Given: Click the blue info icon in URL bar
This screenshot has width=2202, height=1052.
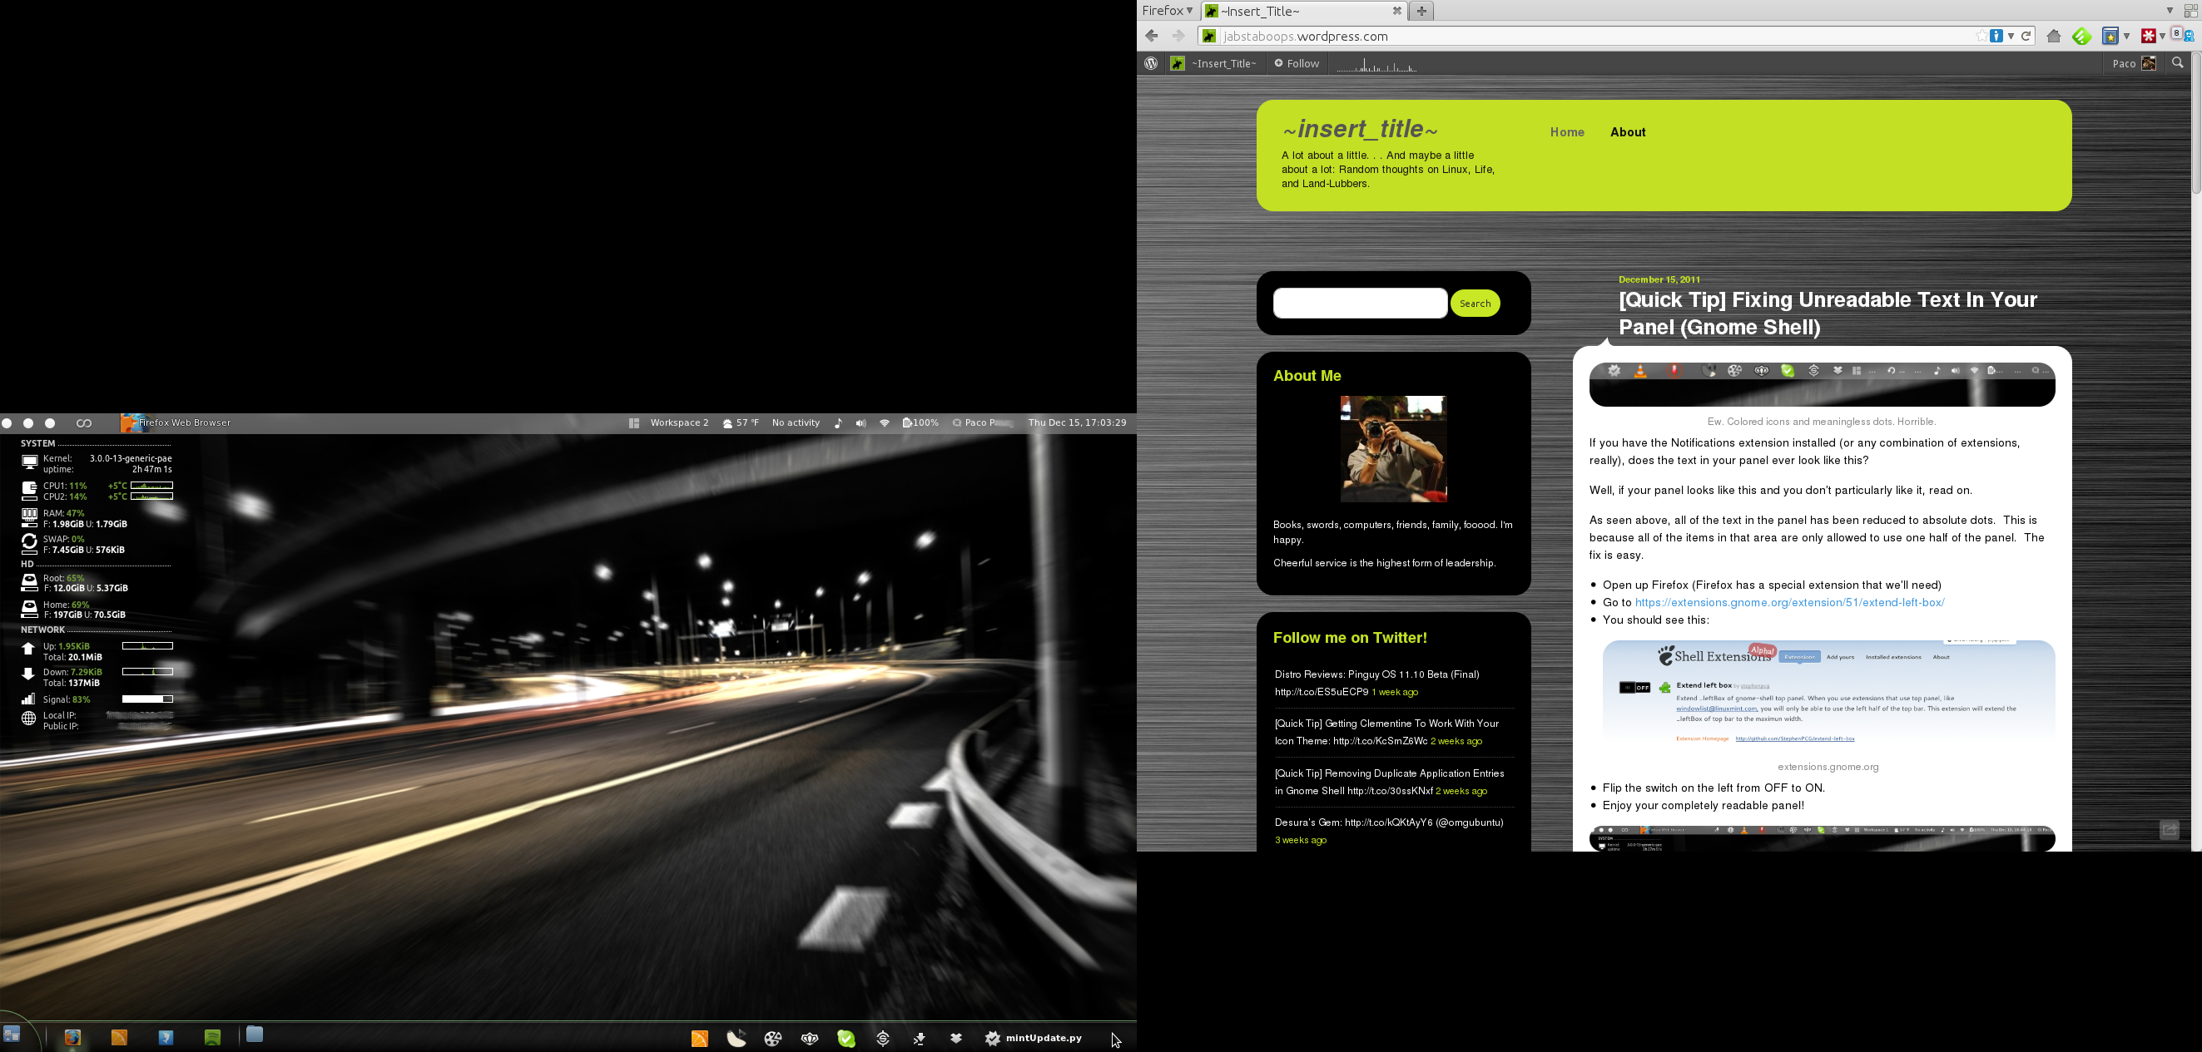Looking at the screenshot, I should (1996, 36).
